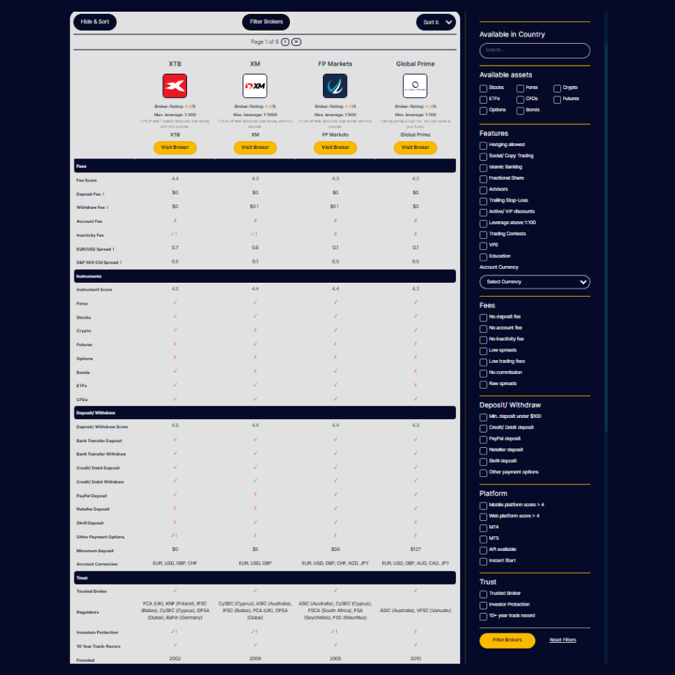Check Trusted Broker filter

pyautogui.click(x=484, y=595)
